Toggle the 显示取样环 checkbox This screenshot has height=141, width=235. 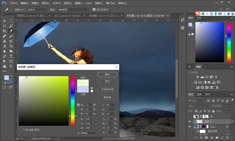point(94,10)
